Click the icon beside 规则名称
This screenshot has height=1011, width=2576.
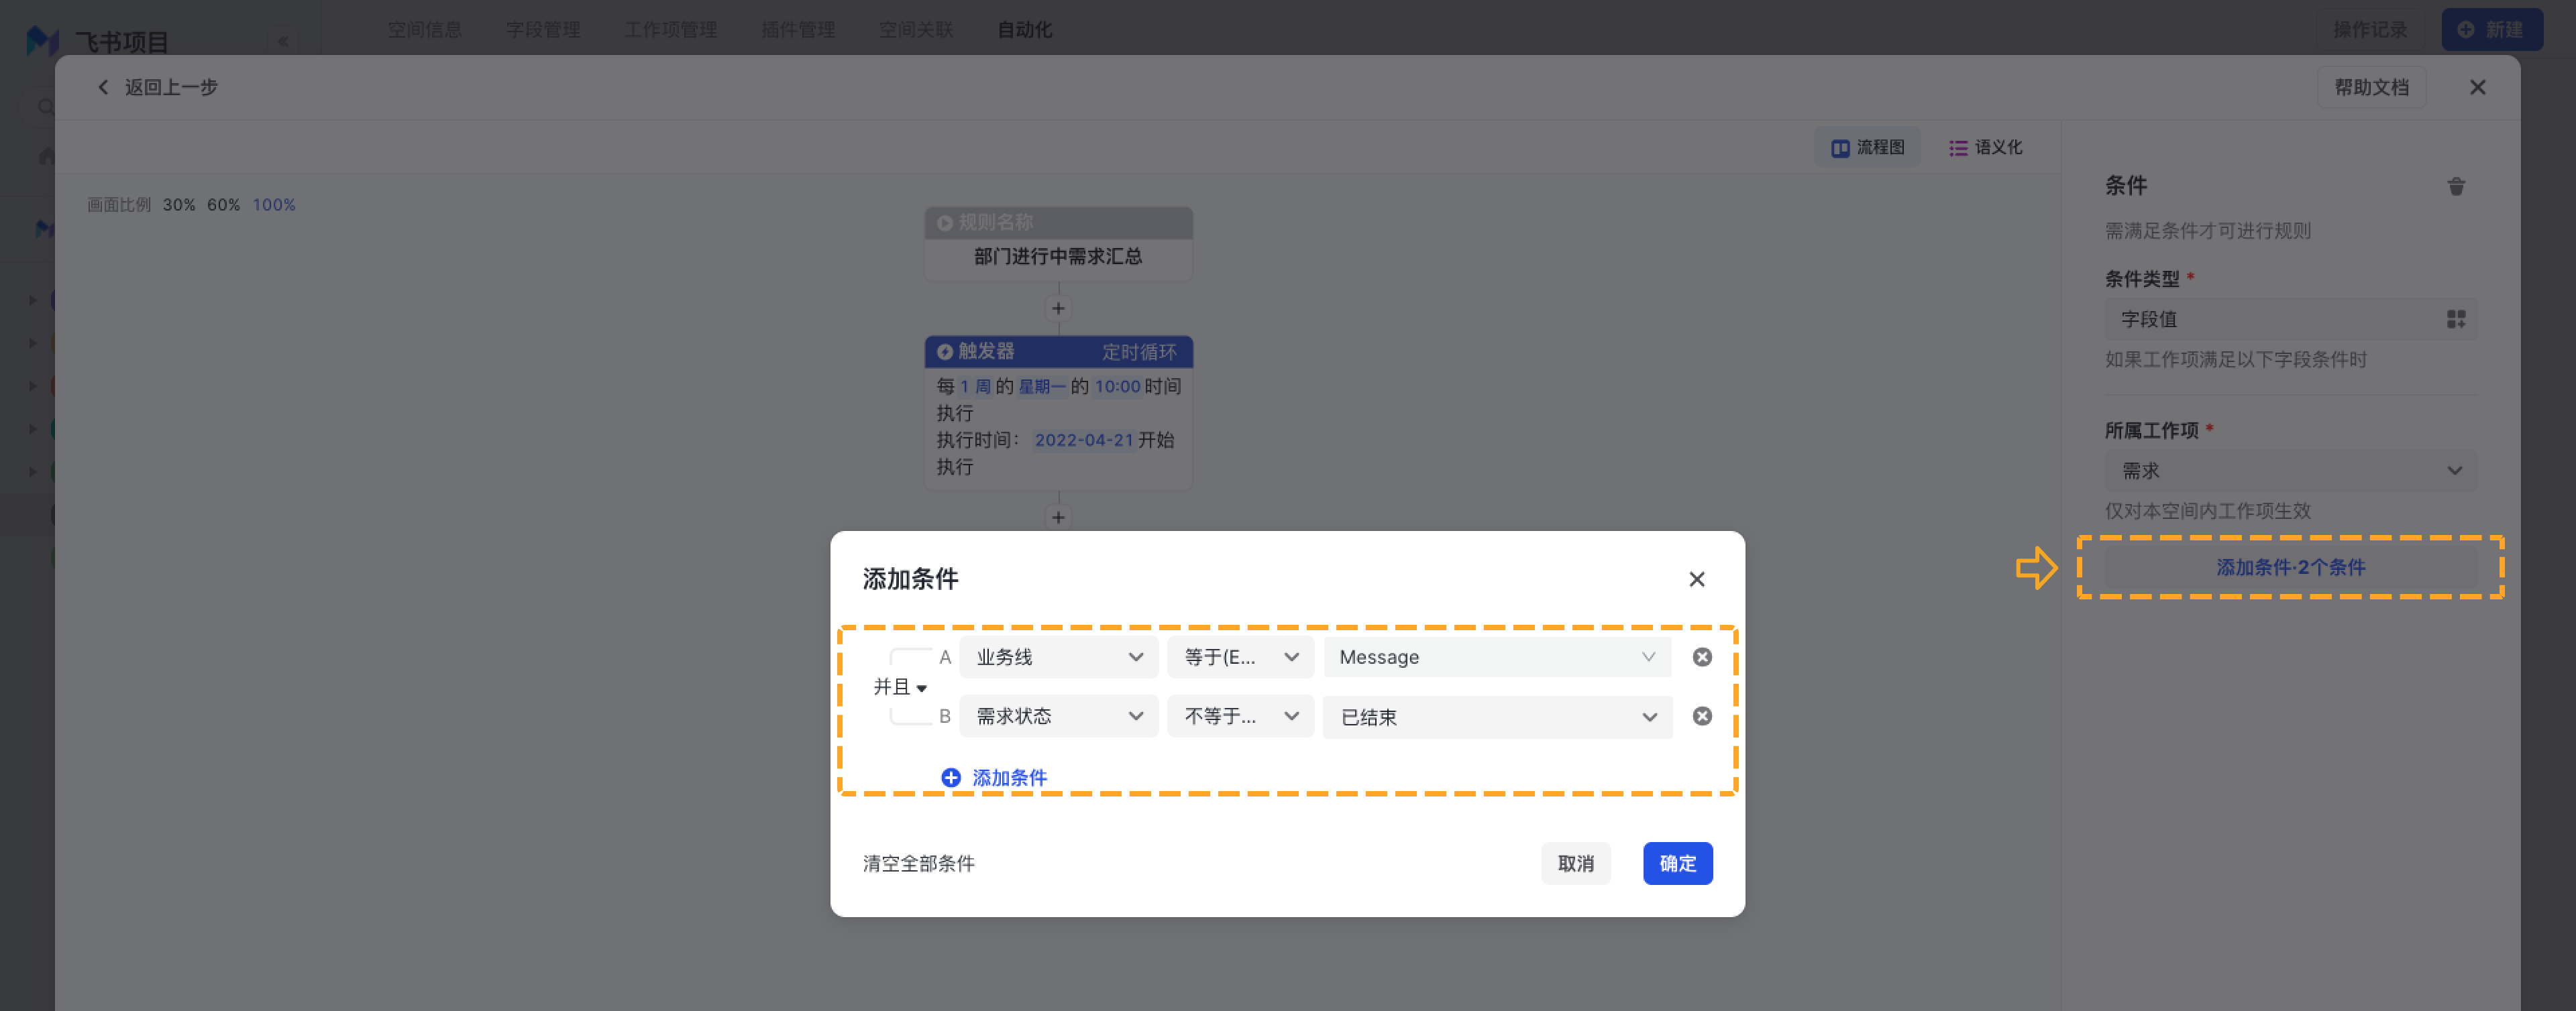tap(944, 223)
